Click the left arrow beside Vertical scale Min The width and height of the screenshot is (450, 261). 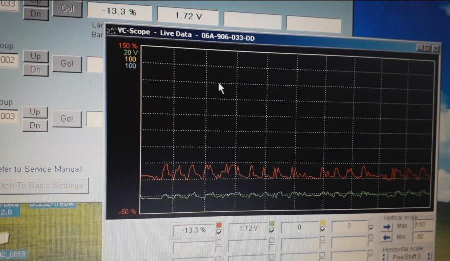coord(386,237)
